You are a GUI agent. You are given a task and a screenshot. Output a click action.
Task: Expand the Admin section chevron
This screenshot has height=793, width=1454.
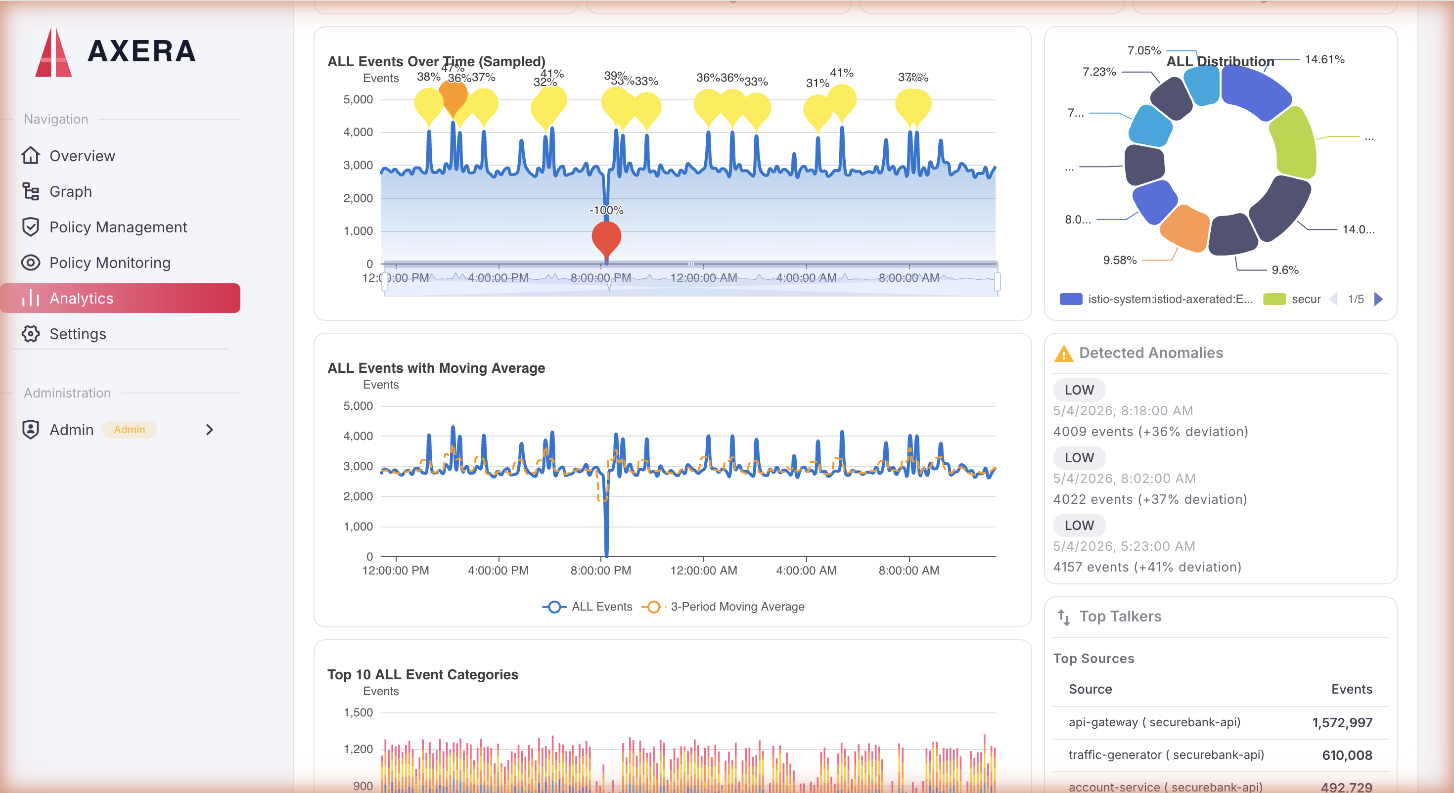tap(209, 430)
